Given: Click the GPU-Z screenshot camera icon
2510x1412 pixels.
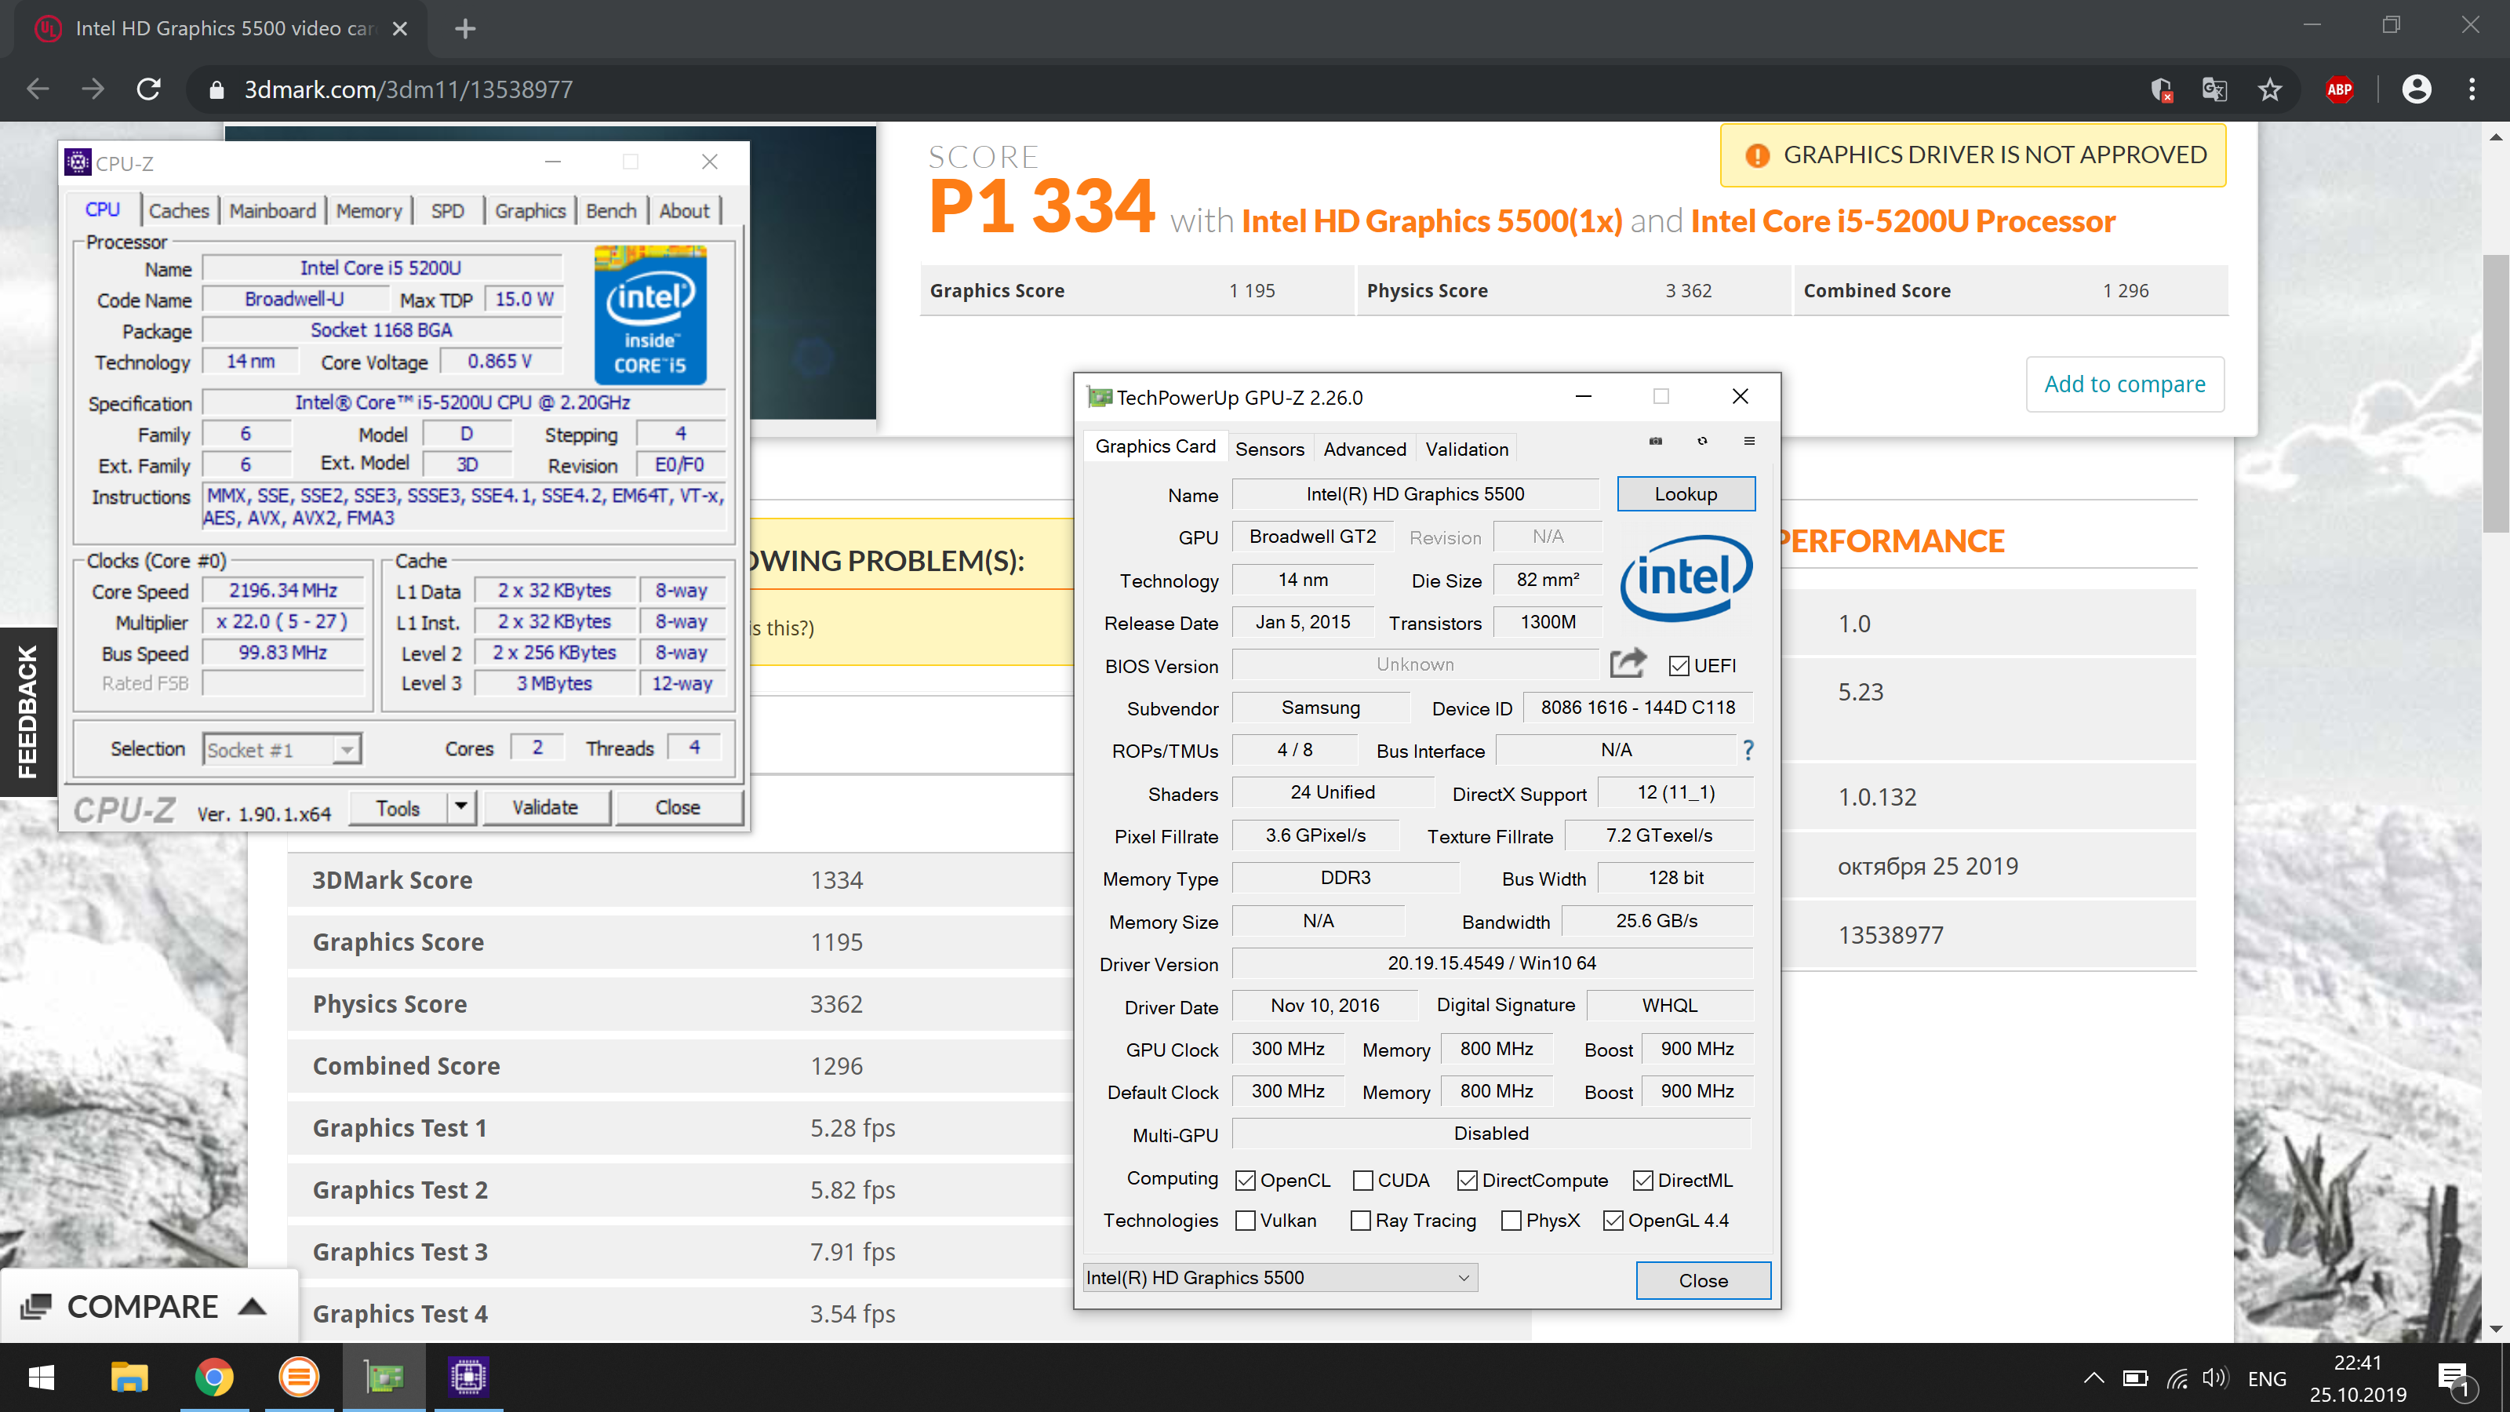Looking at the screenshot, I should click(1654, 442).
